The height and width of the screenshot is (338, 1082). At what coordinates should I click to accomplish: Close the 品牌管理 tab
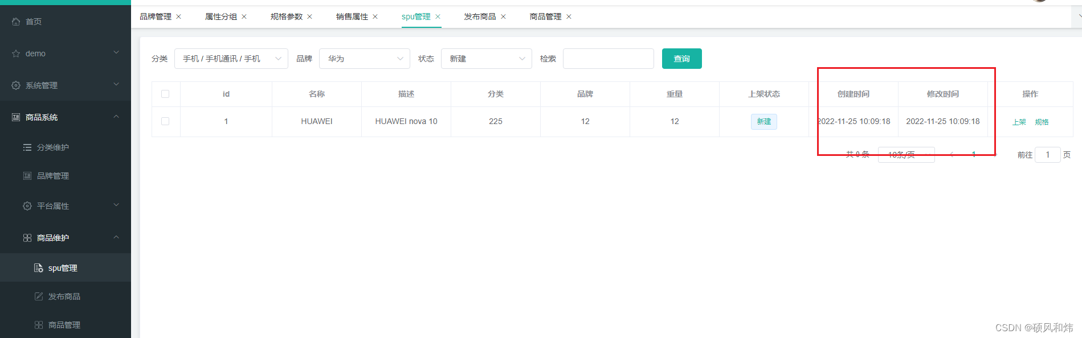coord(178,17)
